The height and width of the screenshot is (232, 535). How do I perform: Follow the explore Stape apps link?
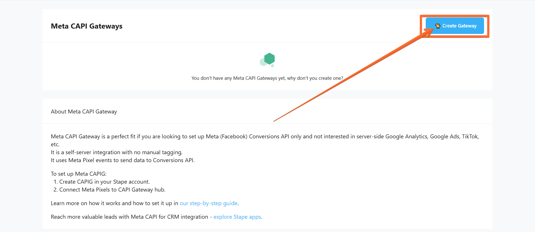point(237,217)
